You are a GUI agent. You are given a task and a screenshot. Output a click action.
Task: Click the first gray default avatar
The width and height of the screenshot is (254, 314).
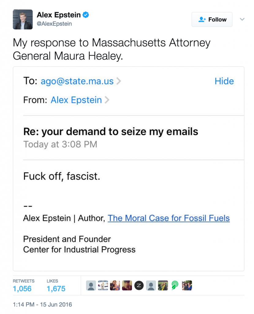pos(91,285)
